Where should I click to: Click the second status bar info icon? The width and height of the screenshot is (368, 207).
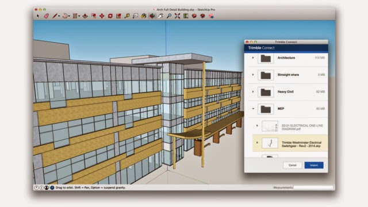coord(41,187)
